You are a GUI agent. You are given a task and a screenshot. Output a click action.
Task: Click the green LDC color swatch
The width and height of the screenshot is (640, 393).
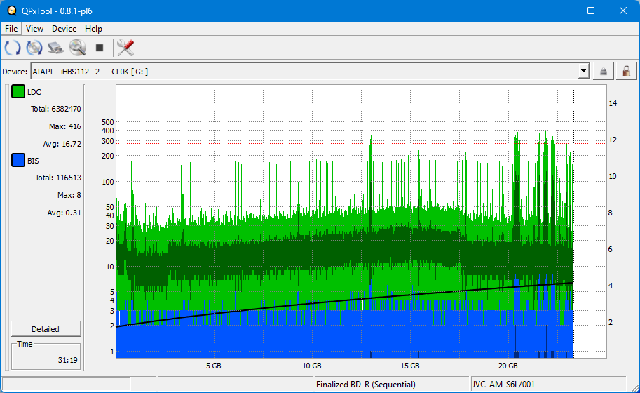18,92
